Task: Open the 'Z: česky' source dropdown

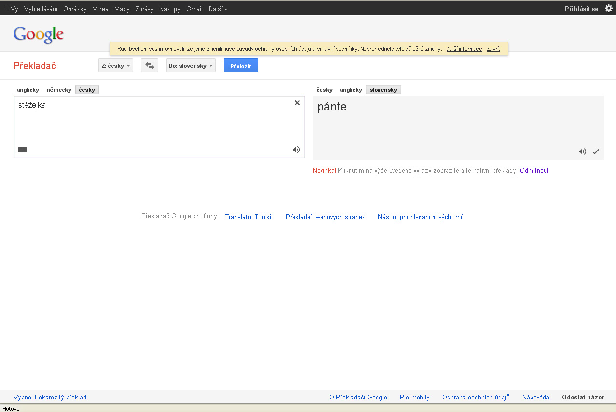Action: (116, 66)
